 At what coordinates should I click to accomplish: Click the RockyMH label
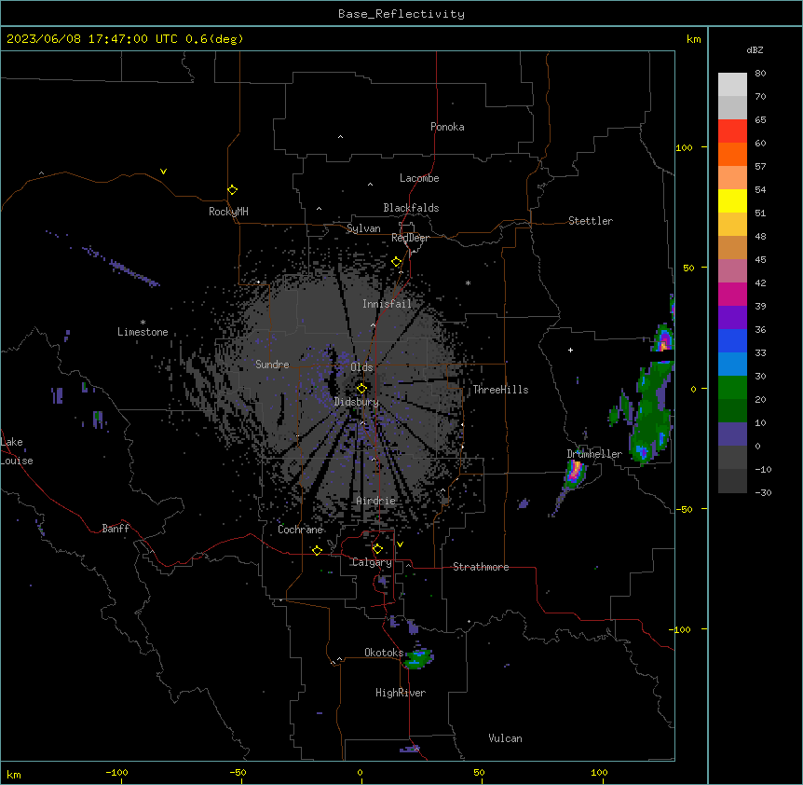pos(228,212)
